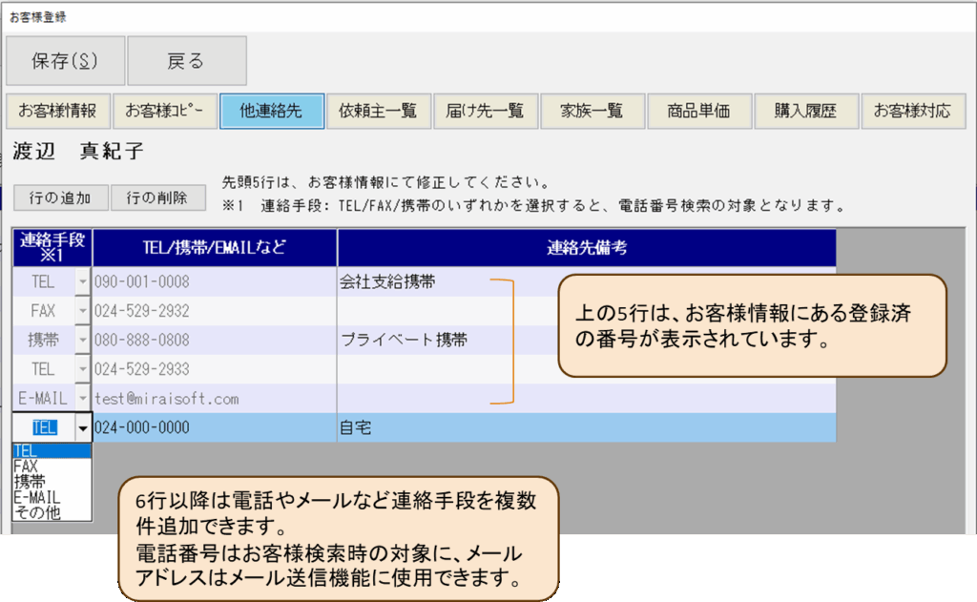The image size is (977, 602).
Task: Open the 依頼主一覧 tab
Action: (378, 111)
